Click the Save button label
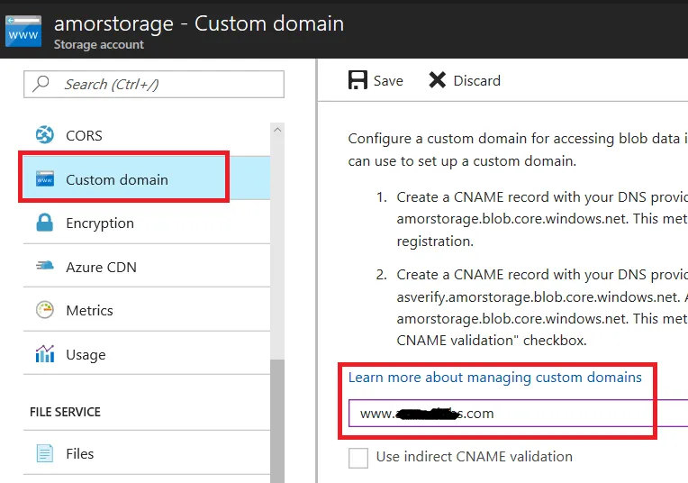Viewport: 688px width, 483px height. [x=388, y=81]
